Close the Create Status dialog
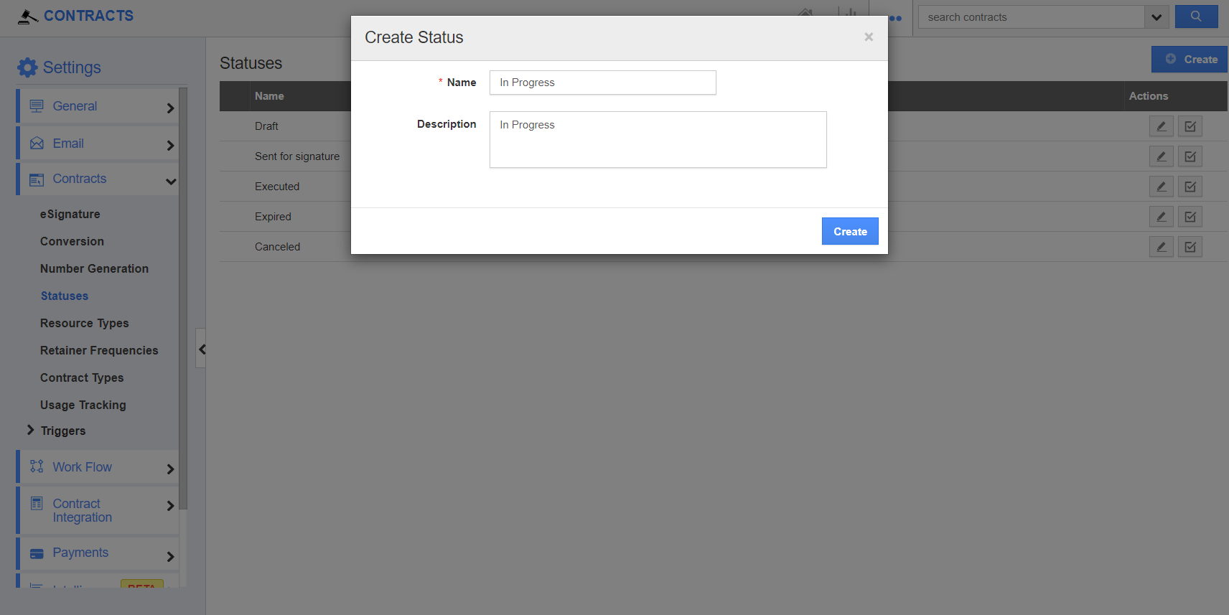1229x615 pixels. pos(869,37)
